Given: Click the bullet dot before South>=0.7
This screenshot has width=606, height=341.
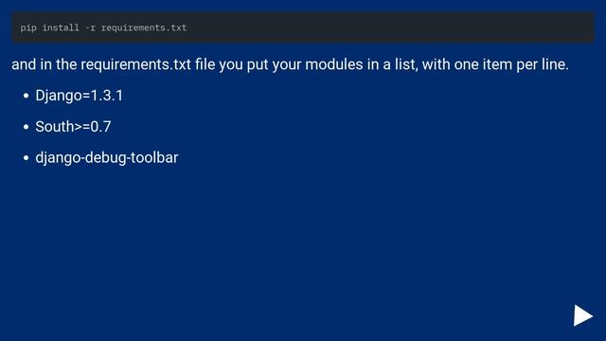Looking at the screenshot, I should (26, 127).
